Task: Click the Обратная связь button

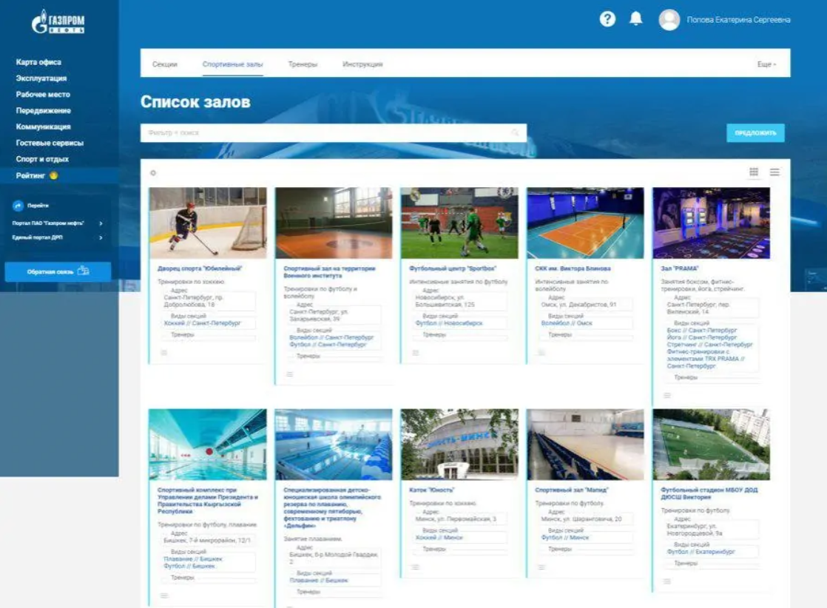Action: tap(58, 271)
